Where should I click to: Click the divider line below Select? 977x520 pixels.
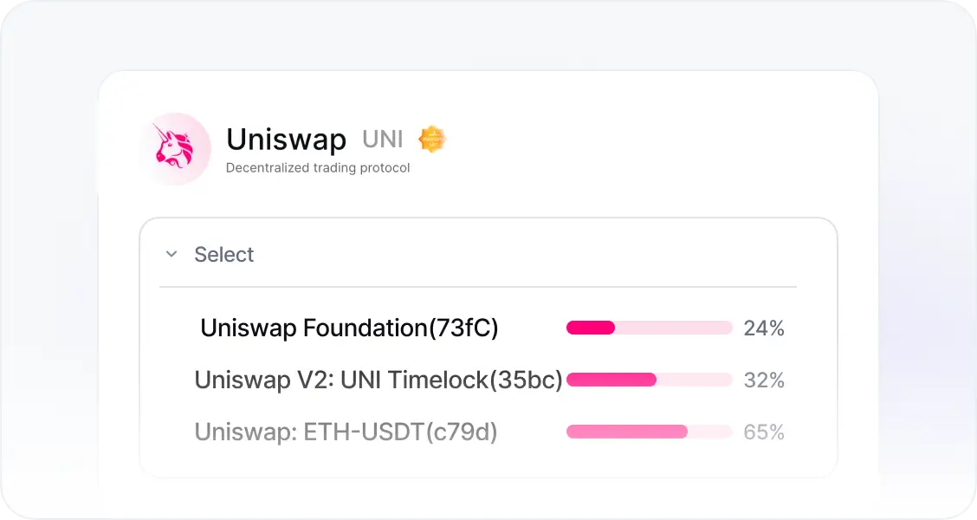(x=477, y=287)
